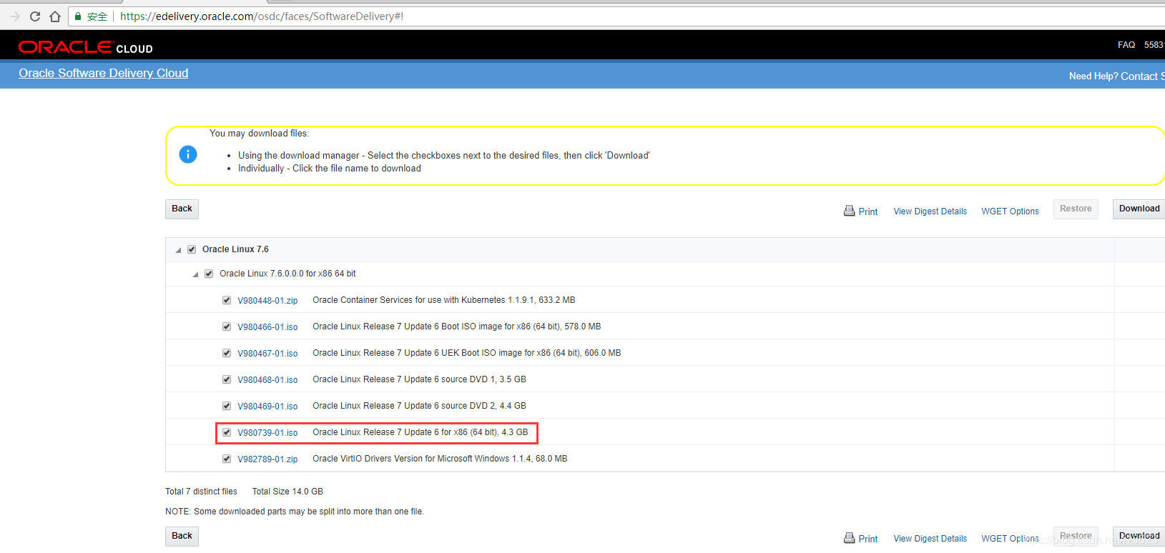Go to the browser home icon
This screenshot has width=1165, height=553.
[x=55, y=16]
